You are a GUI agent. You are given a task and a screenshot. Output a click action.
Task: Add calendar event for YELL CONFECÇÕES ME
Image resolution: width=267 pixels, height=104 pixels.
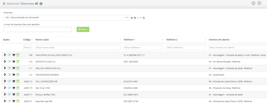18,81
